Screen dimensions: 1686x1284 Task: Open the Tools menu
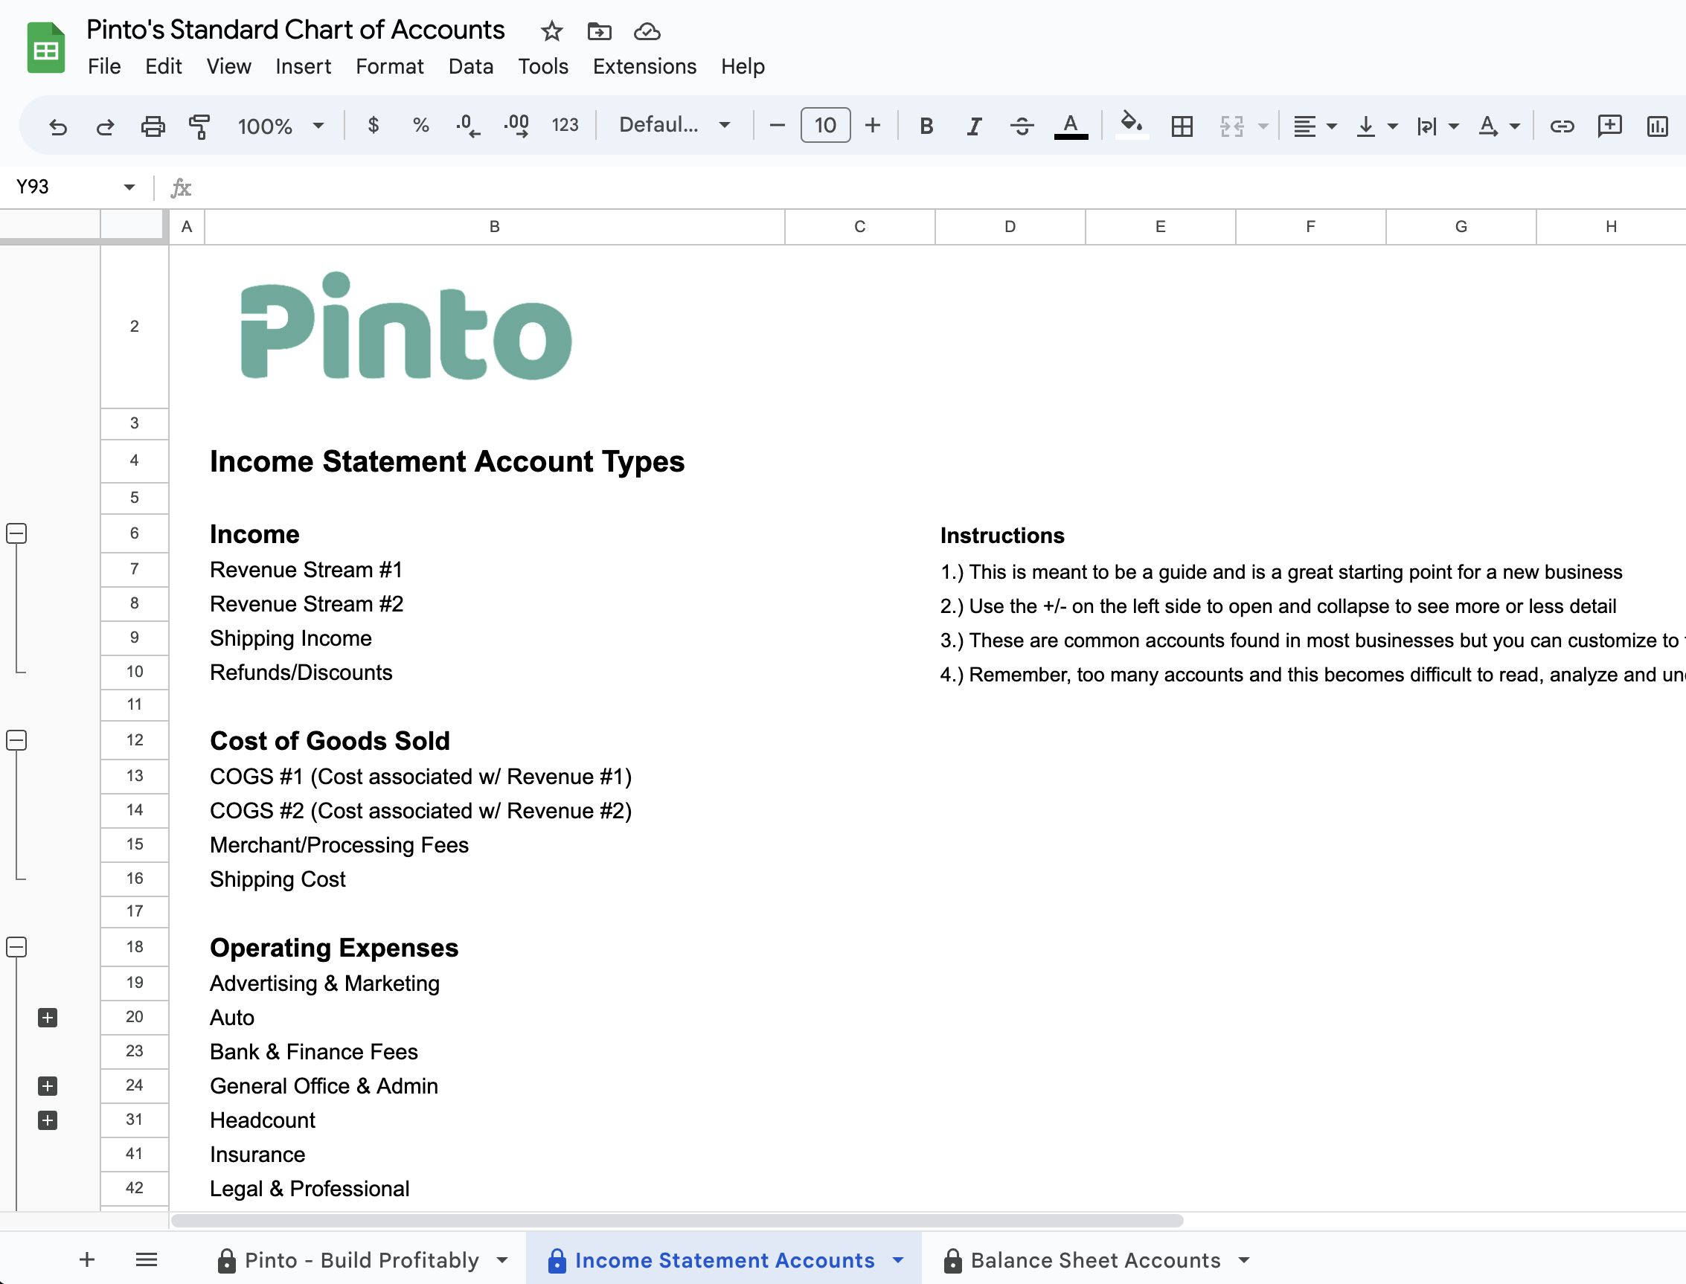(x=542, y=66)
